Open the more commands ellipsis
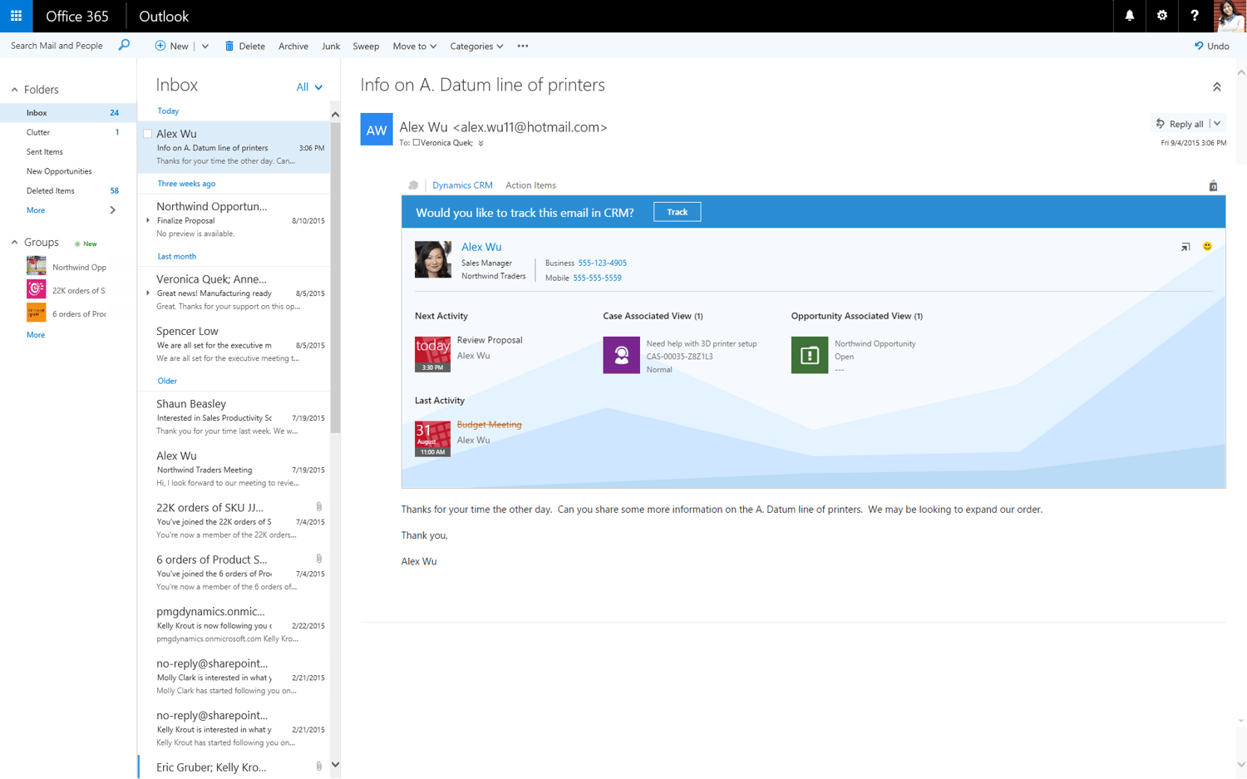1247x779 pixels. (x=522, y=46)
